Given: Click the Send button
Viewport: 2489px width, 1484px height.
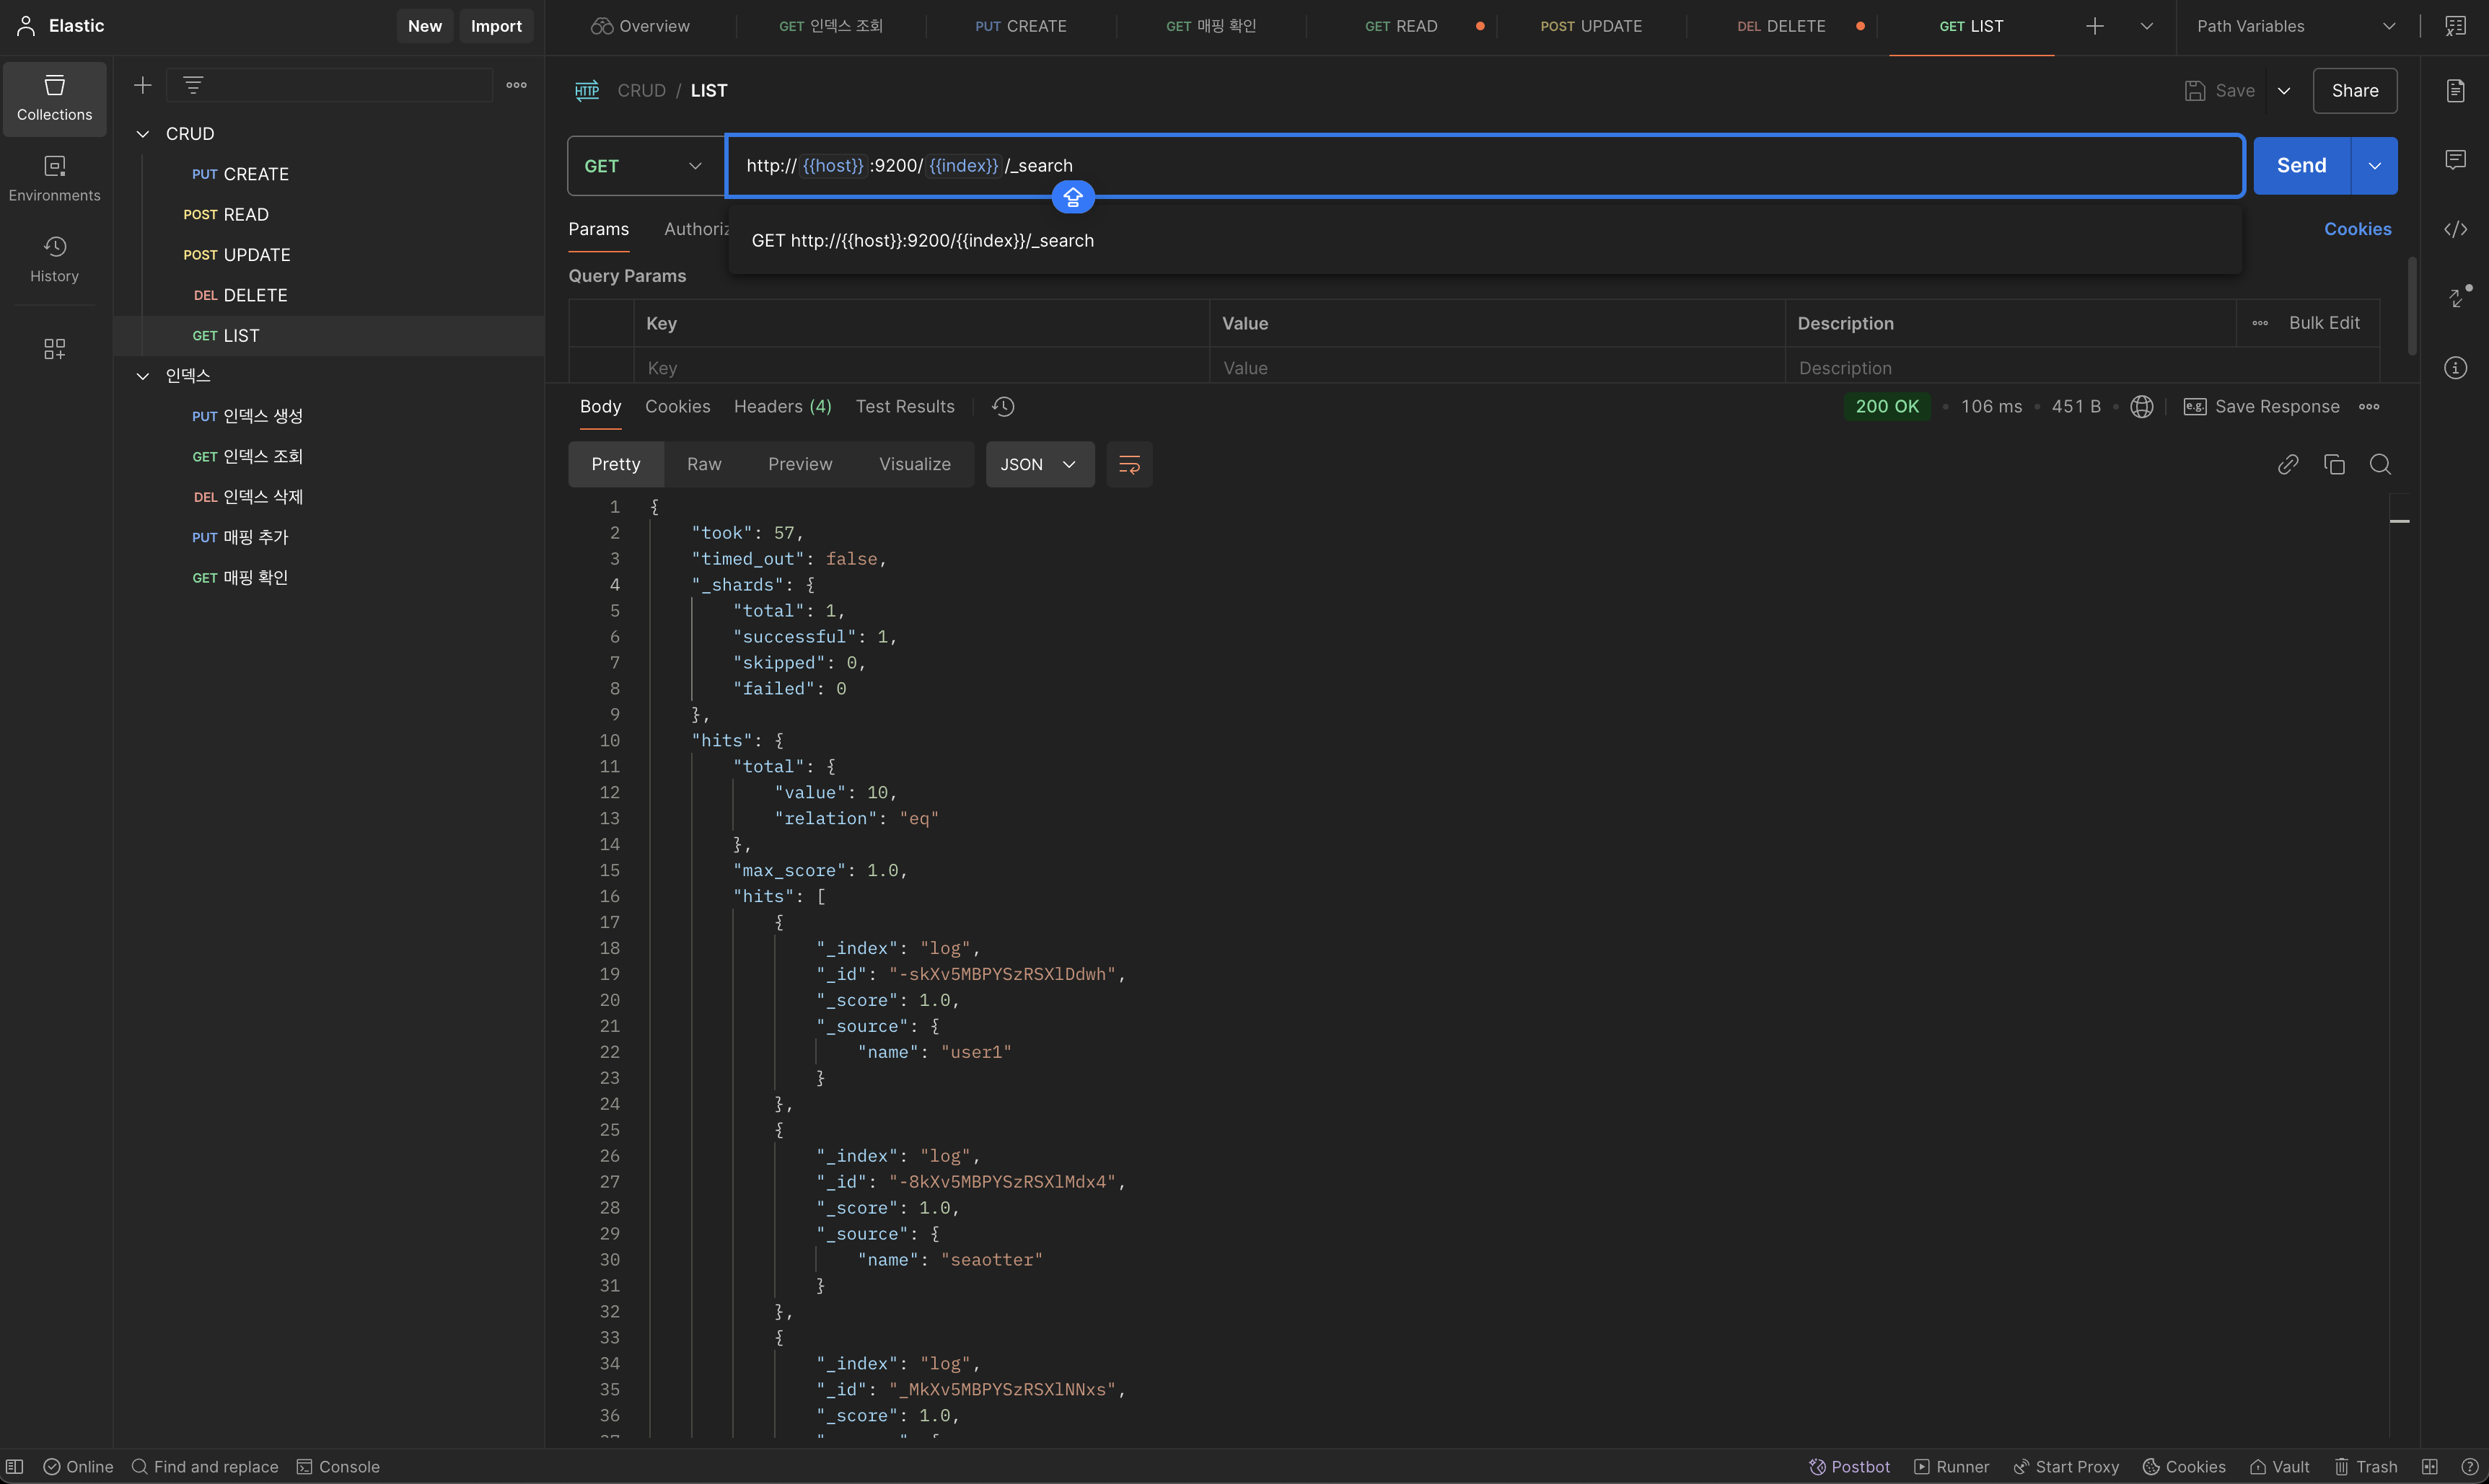Looking at the screenshot, I should (x=2300, y=166).
